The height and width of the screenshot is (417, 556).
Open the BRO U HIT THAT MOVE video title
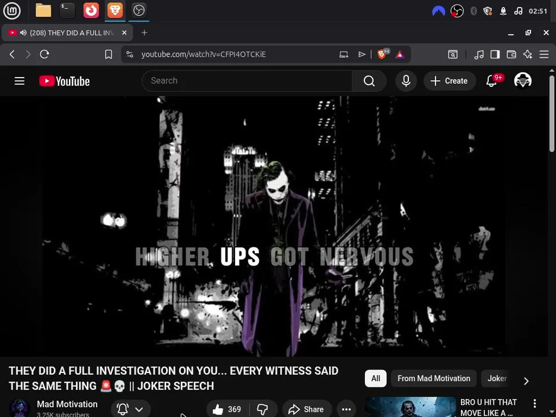(488, 407)
